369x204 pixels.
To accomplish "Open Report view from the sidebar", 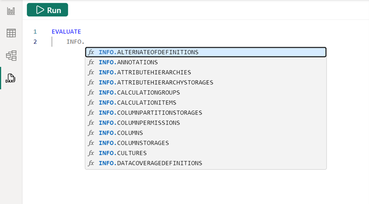I will (11, 11).
